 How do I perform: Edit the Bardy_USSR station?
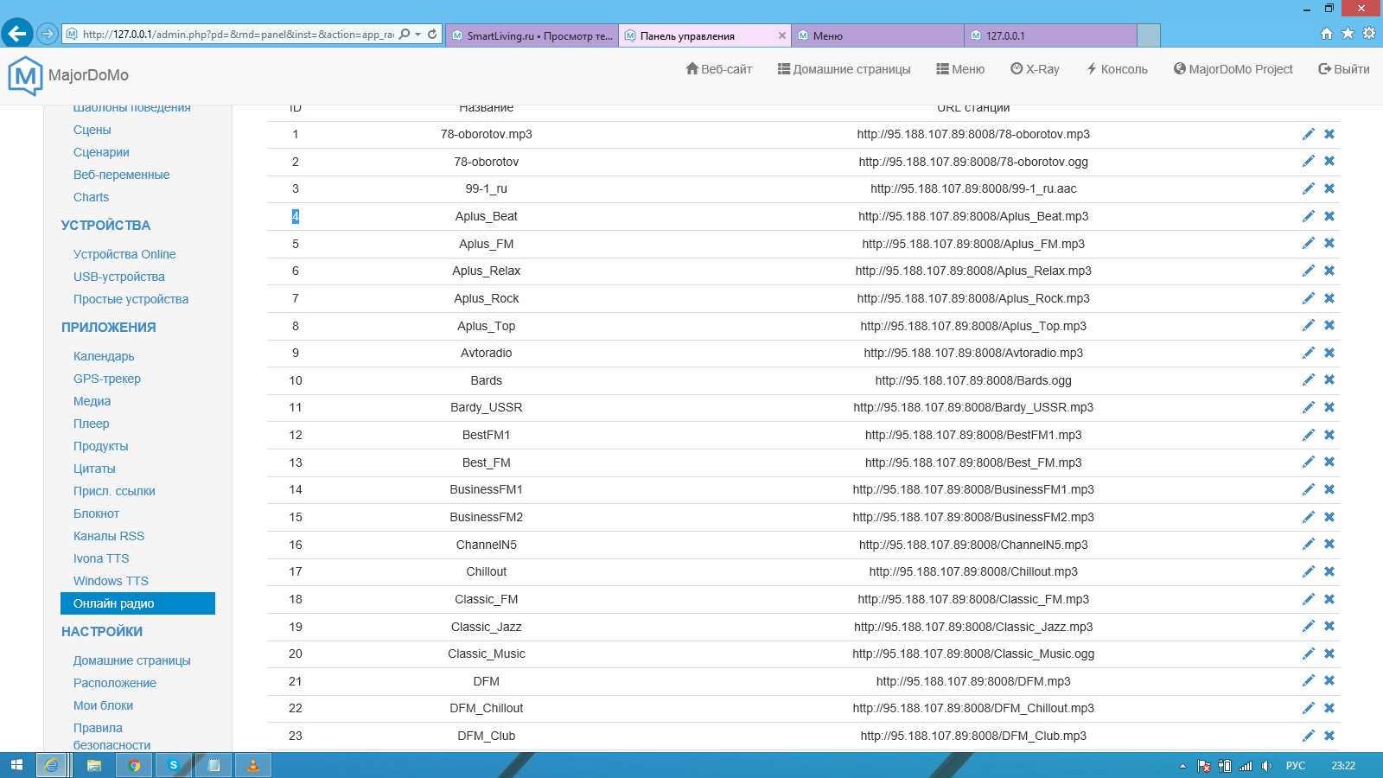click(x=1309, y=407)
